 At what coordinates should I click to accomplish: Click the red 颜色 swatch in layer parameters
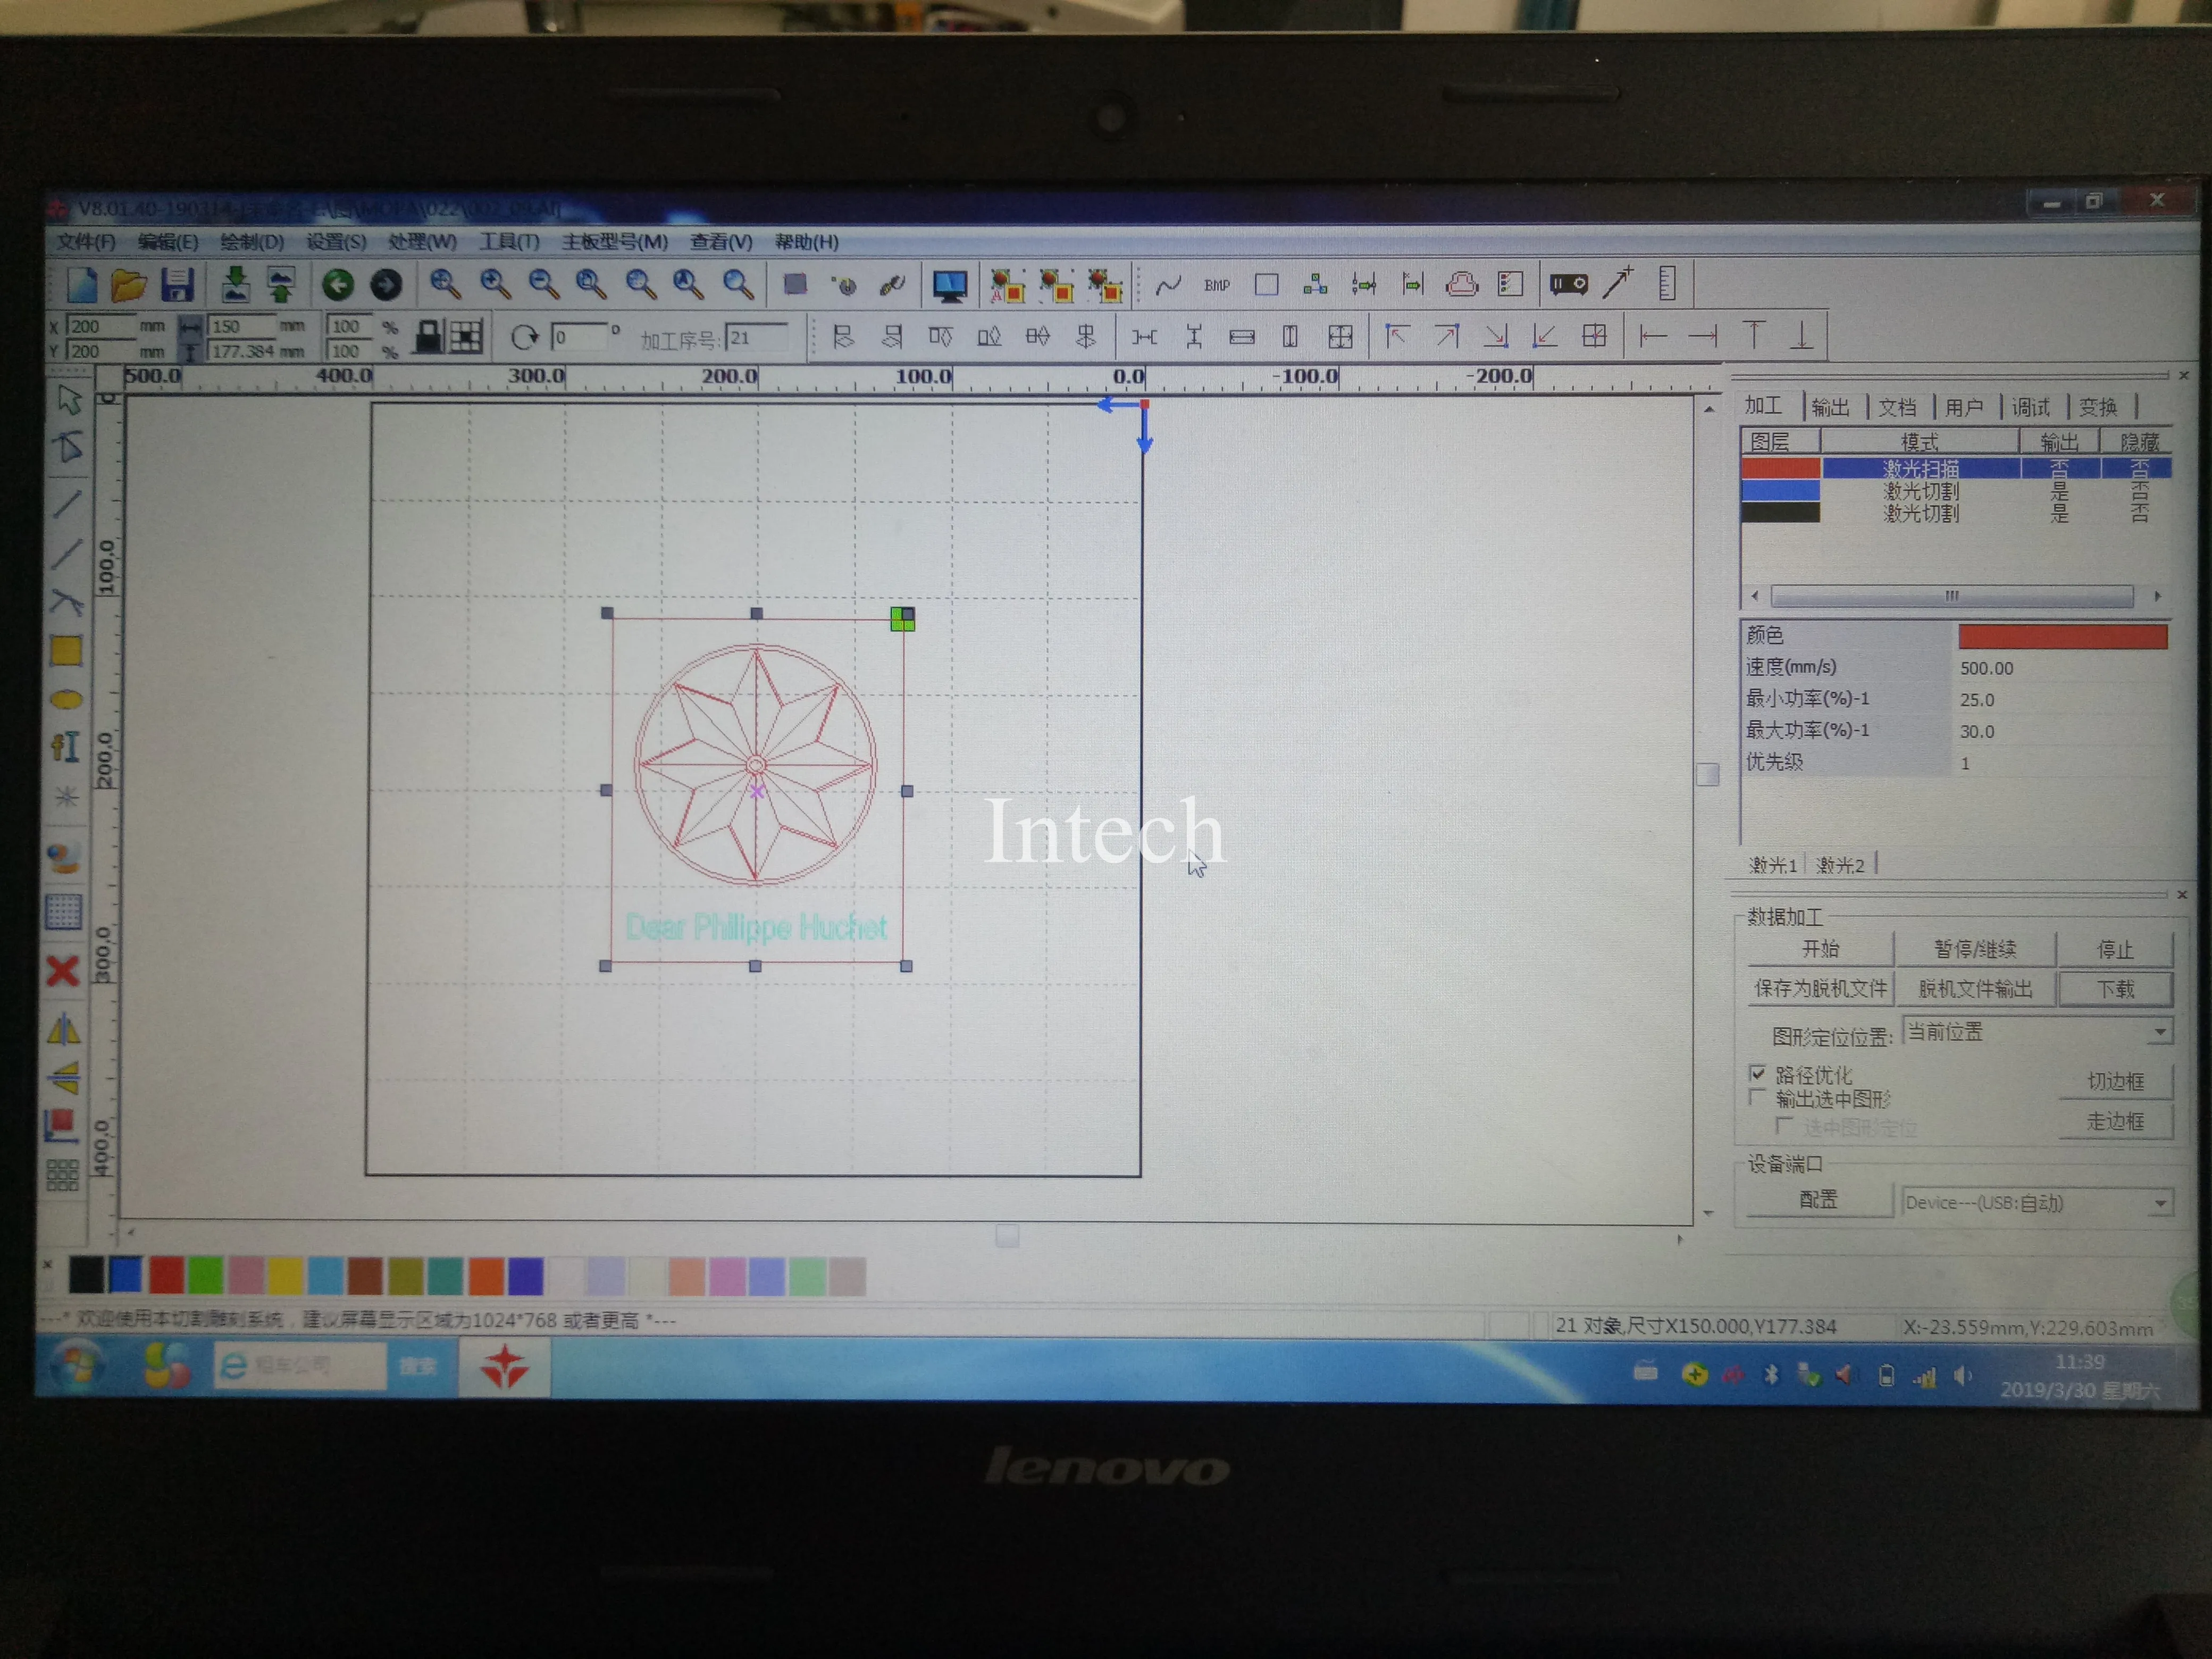[x=2063, y=636]
